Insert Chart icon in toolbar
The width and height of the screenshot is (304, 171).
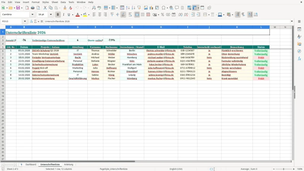click(151, 8)
